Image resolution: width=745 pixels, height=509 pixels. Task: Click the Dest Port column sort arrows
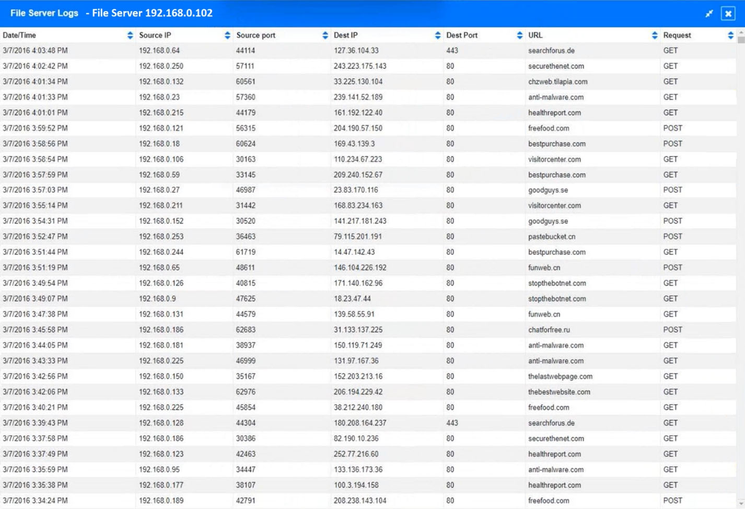(519, 35)
